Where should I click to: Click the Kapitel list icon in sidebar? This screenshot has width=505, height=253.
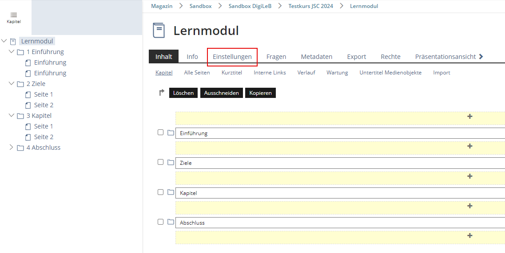13,15
